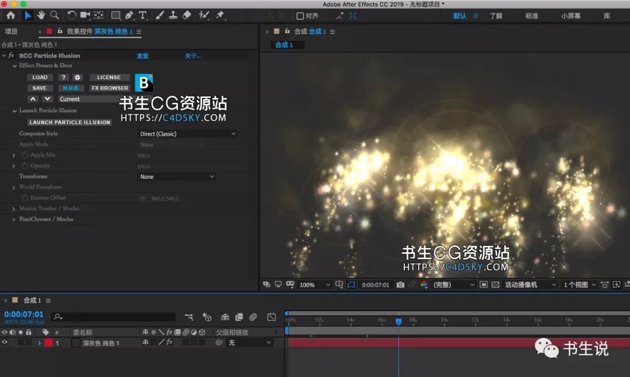The image size is (630, 377).
Task: Select the Zoom tool
Action: pos(55,15)
